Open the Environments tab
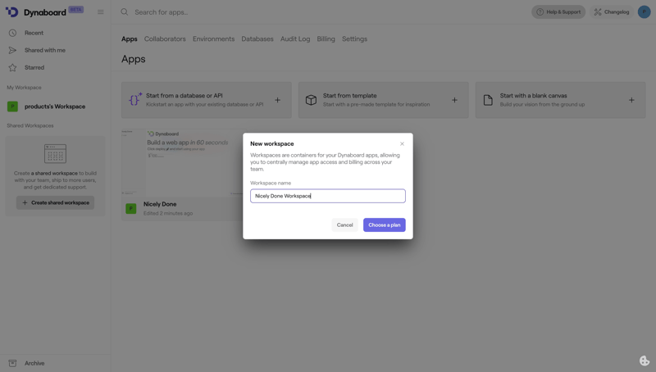Screen dimensions: 656x372 pos(213,39)
